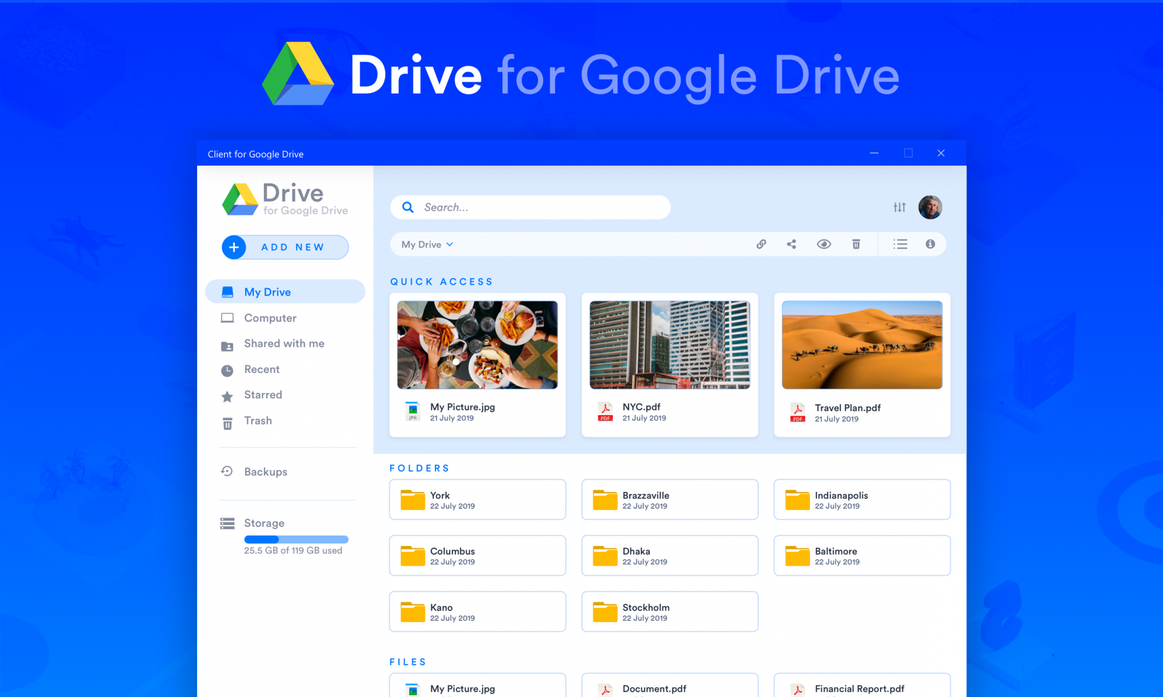This screenshot has width=1163, height=697.
Task: Click the Drive logo in the sidebar
Action: pyautogui.click(x=285, y=199)
